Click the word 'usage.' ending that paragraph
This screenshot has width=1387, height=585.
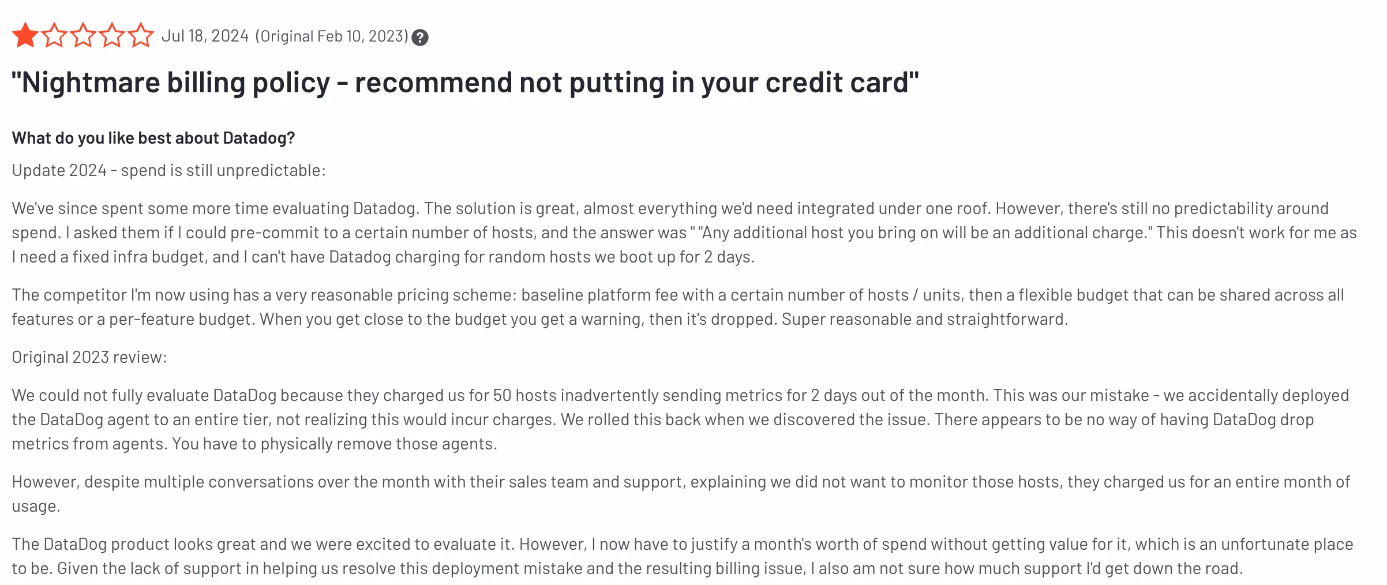tap(36, 507)
